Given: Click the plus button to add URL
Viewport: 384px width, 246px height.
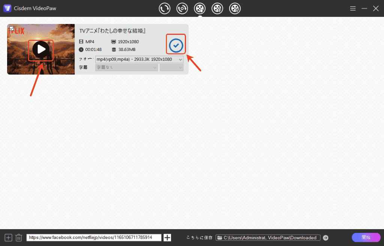Looking at the screenshot, I should [167, 237].
